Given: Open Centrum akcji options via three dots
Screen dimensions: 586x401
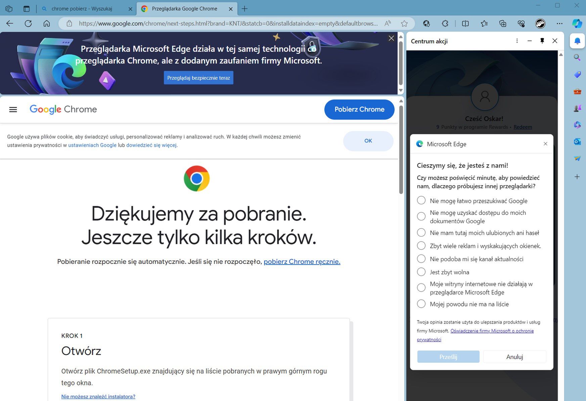Looking at the screenshot, I should [517, 41].
